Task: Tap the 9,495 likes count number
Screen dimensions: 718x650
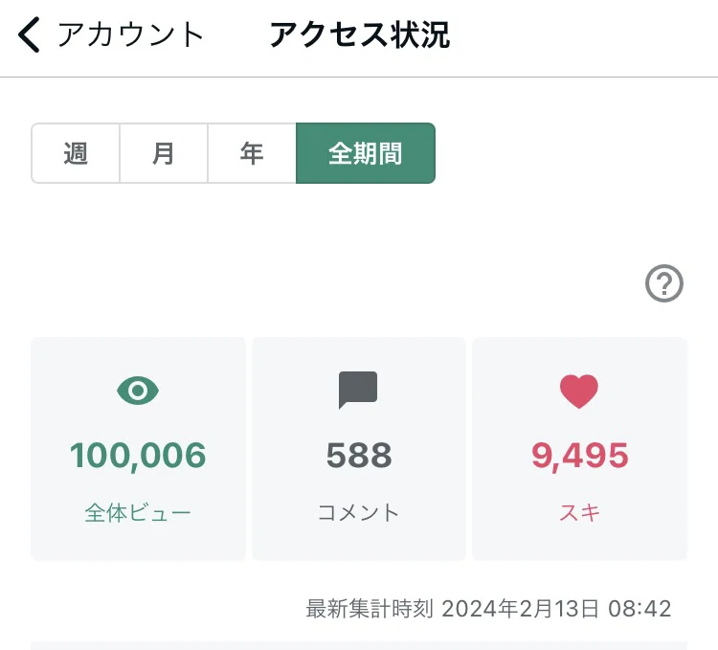Action: [x=580, y=456]
